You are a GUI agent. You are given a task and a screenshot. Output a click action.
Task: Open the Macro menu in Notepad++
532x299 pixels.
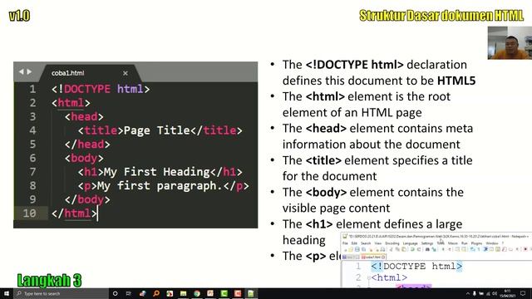coord(452,243)
